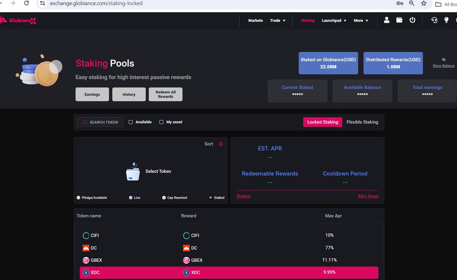Click the XDC icon in Token name column
This screenshot has width=457, height=280.
86,272
